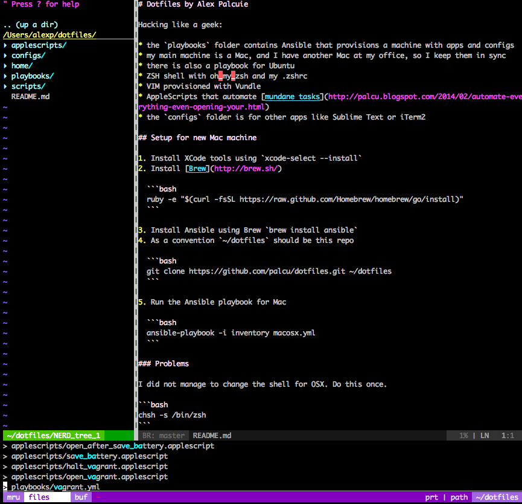Open the http://brew.sh/ URL
Image resolution: width=522 pixels, height=504 pixels.
246,169
